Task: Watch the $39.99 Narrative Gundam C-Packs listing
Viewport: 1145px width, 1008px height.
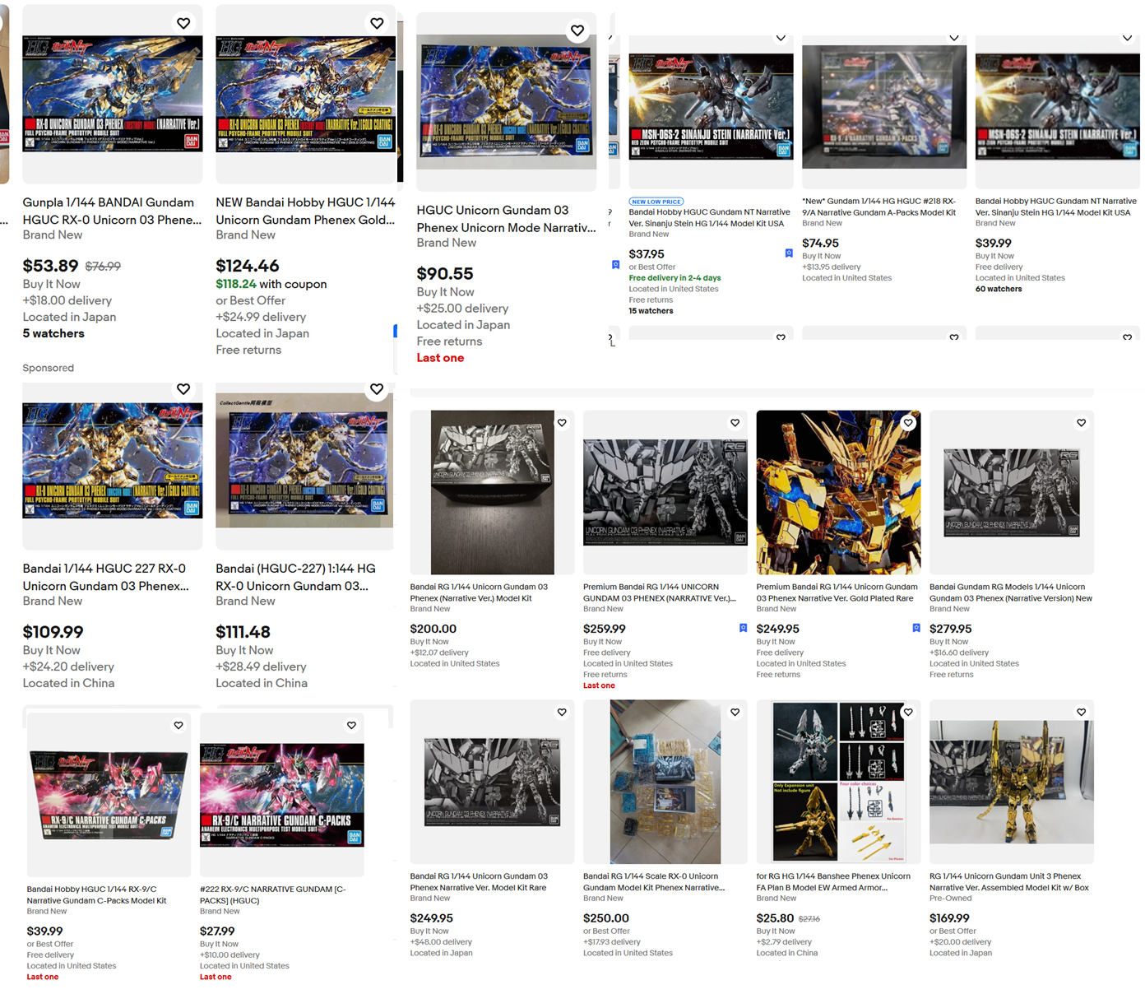Action: tap(178, 725)
